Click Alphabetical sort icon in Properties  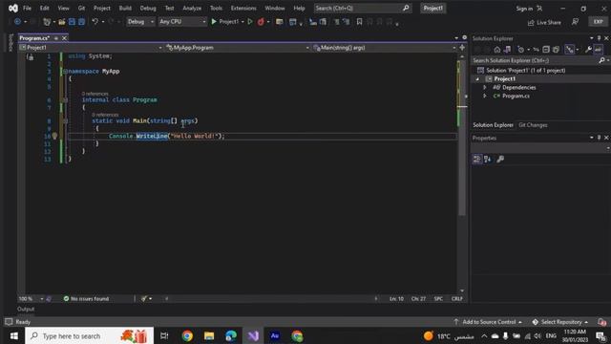pyautogui.click(x=488, y=160)
